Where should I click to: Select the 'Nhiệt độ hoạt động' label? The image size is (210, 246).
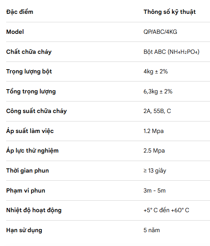pos(34,210)
